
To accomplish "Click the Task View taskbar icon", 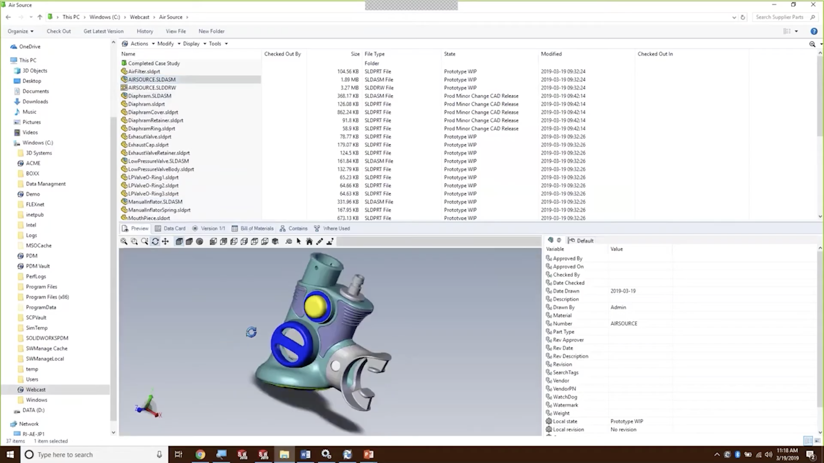I will coord(178,455).
